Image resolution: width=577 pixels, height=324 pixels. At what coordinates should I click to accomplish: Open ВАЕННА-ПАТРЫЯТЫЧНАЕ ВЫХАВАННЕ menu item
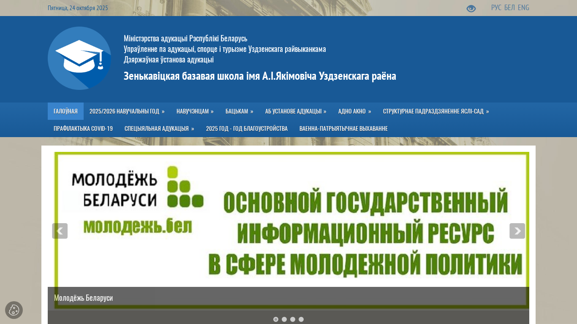(343, 129)
